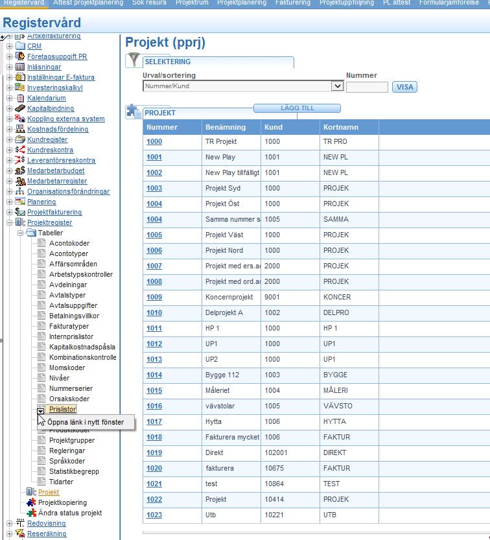Screen dimensions: 490x540
Task: Click the Organisationsförändringar icon
Action: pyautogui.click(x=20, y=191)
